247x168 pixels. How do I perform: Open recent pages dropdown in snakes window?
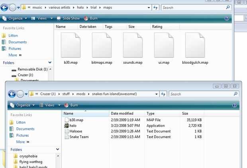(26, 94)
